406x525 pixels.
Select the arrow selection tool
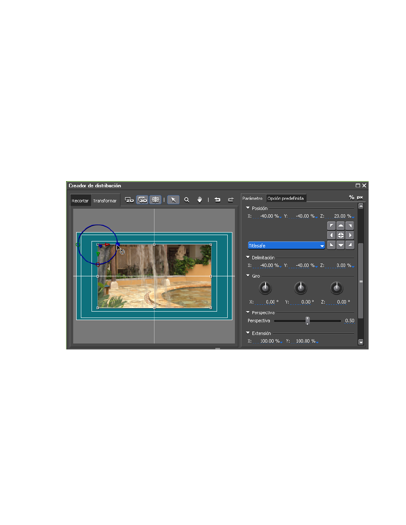(x=173, y=200)
